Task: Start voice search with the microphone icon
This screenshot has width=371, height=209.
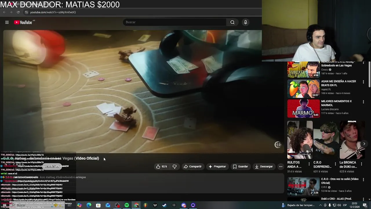Action: (x=245, y=22)
